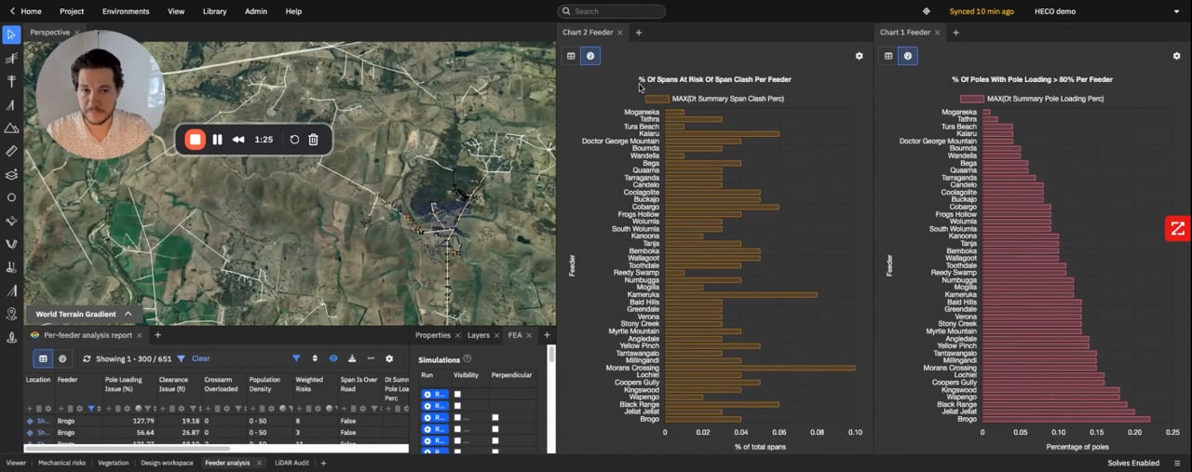Toggle visibility checkbox of third simulation run
The height and width of the screenshot is (472, 1192).
(x=457, y=417)
